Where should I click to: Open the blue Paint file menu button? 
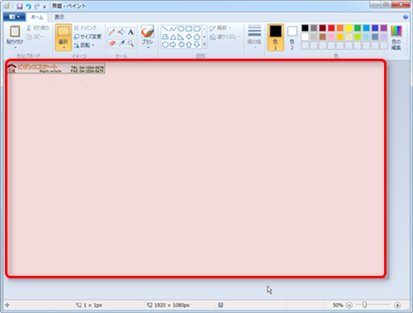[x=14, y=17]
